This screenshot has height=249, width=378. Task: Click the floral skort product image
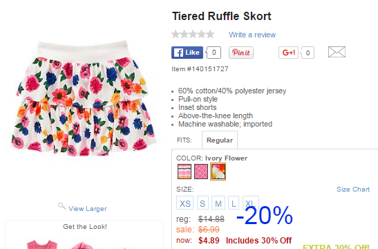point(83,98)
